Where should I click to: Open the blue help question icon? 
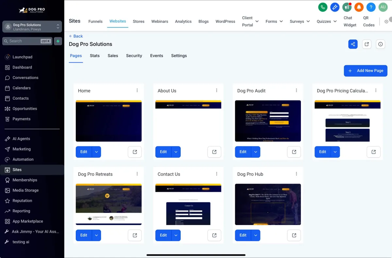point(371,7)
